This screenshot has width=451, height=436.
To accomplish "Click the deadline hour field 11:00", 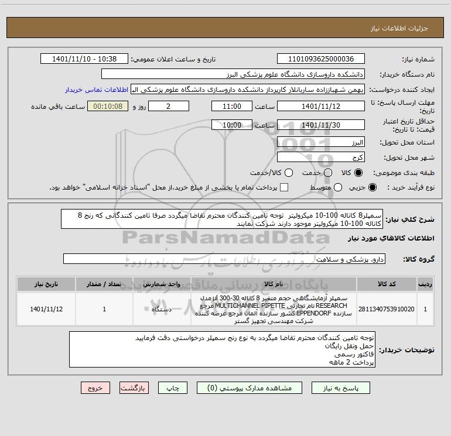I will click(x=232, y=106).
